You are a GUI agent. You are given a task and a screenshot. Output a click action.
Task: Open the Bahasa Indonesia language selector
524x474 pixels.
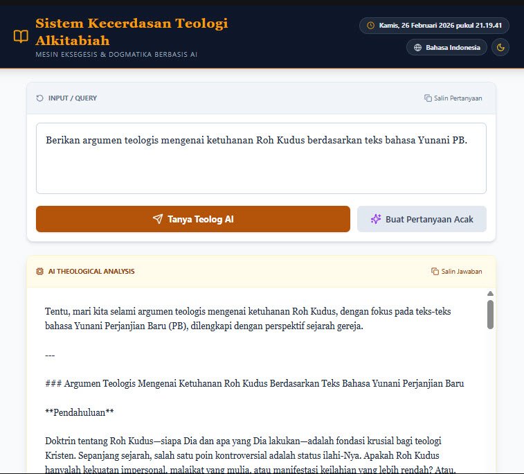pos(446,48)
